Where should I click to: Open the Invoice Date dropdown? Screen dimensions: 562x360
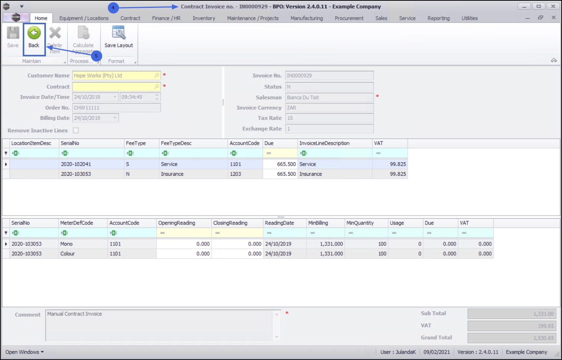point(115,97)
